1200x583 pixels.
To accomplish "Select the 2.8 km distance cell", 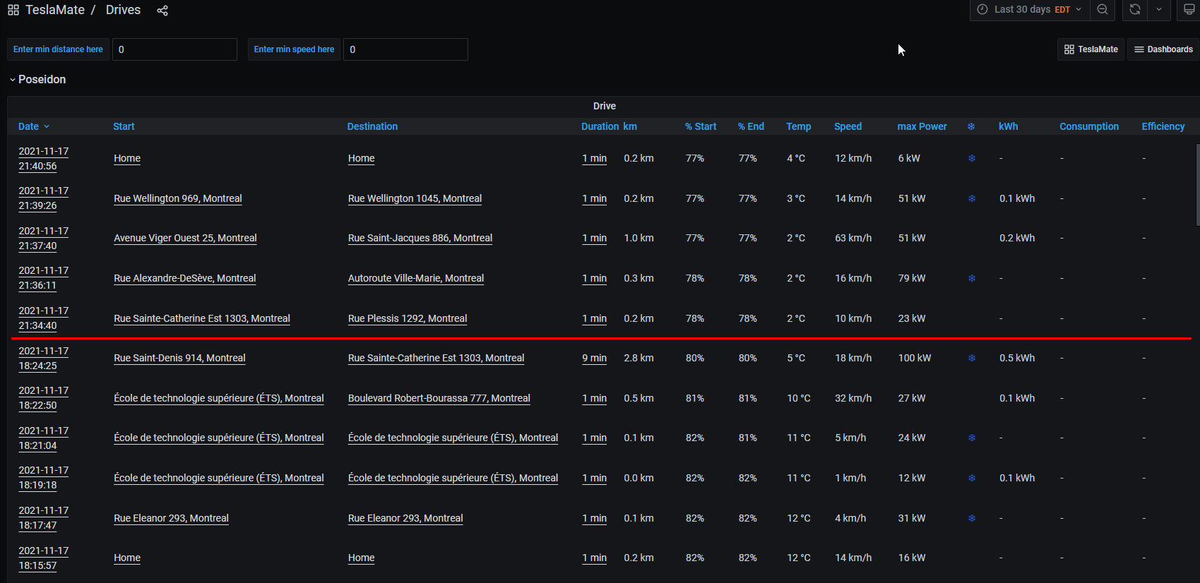I will pos(638,358).
